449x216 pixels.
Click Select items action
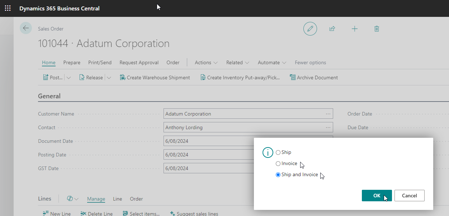coord(141,213)
